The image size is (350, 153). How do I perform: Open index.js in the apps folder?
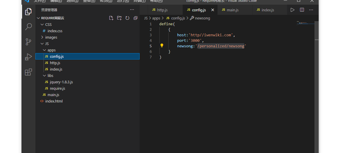tap(87, 69)
